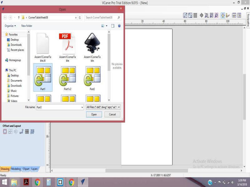This screenshot has width=250, height=187.
Task: Open Calculator from taskbar
Action: (x=49, y=182)
